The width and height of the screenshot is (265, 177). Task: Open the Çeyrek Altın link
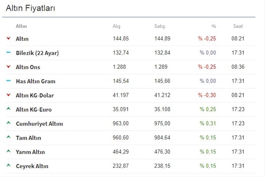[32, 166]
